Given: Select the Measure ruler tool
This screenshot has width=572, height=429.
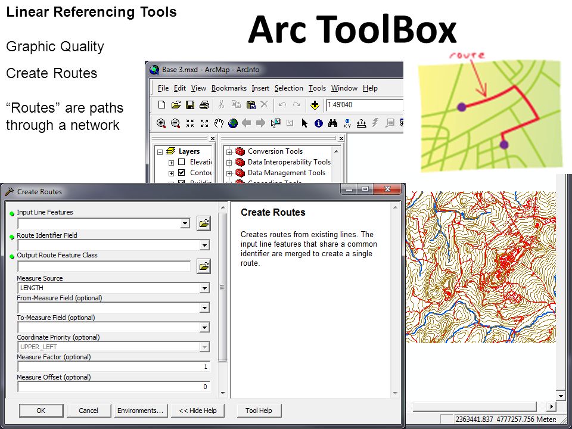Looking at the screenshot, I should coord(362,123).
